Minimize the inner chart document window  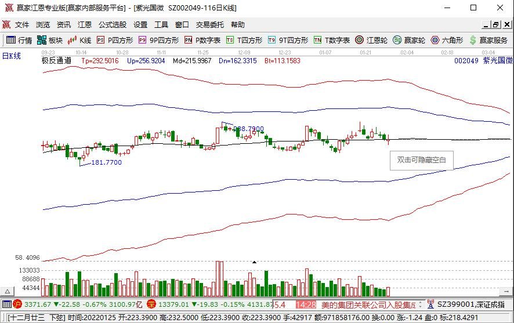click(x=487, y=24)
